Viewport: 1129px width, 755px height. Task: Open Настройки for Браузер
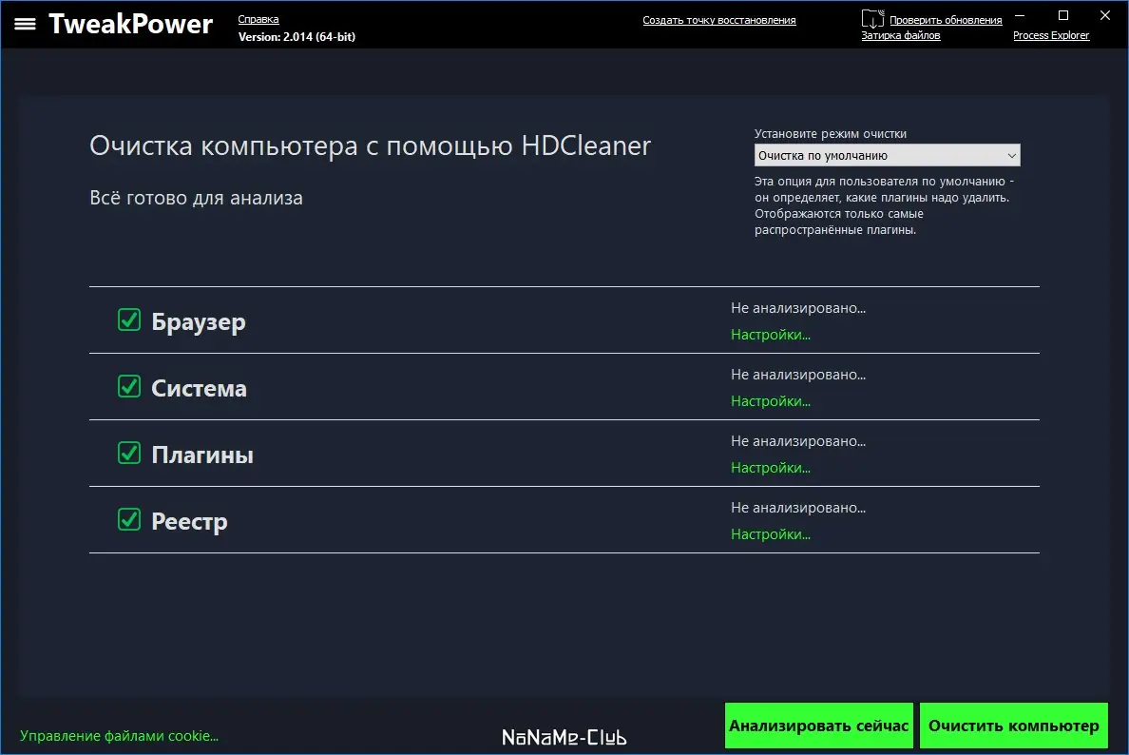click(771, 335)
